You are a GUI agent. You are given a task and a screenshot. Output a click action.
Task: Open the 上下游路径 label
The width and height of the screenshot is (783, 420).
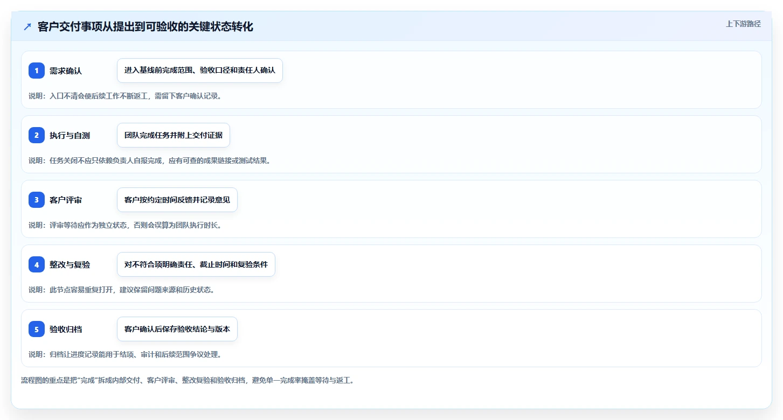(743, 24)
